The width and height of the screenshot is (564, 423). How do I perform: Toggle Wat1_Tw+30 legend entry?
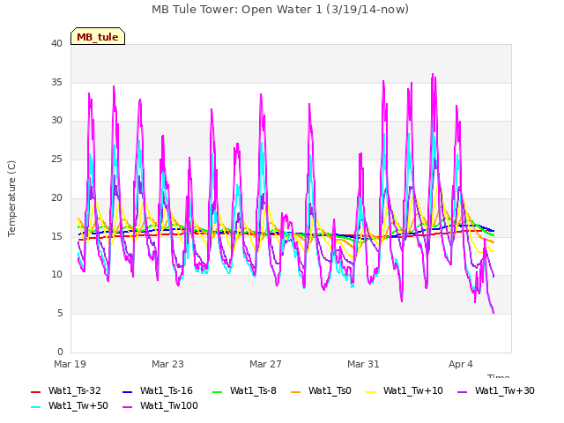click(x=495, y=390)
